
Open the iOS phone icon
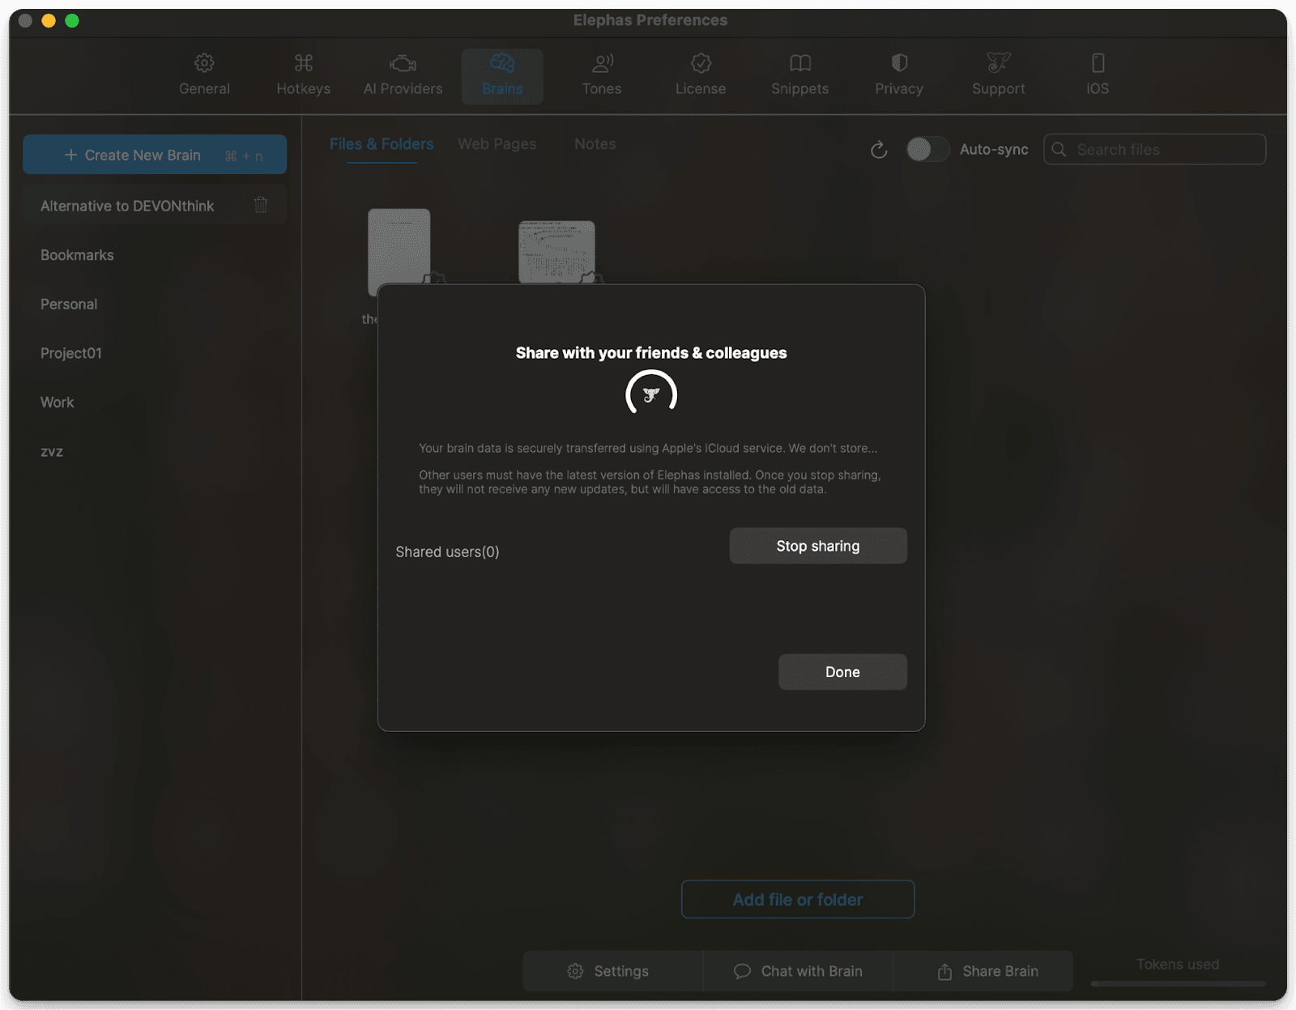(1098, 63)
